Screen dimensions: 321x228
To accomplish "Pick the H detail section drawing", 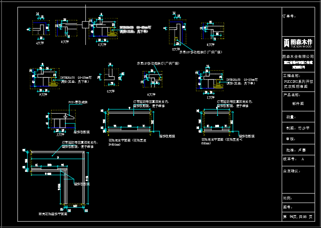I will tap(152, 80).
